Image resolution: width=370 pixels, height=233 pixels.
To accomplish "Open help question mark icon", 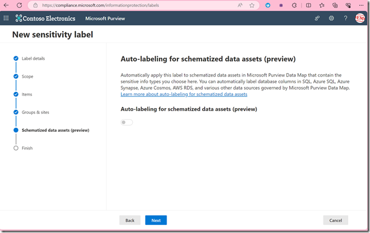I will (x=345, y=18).
